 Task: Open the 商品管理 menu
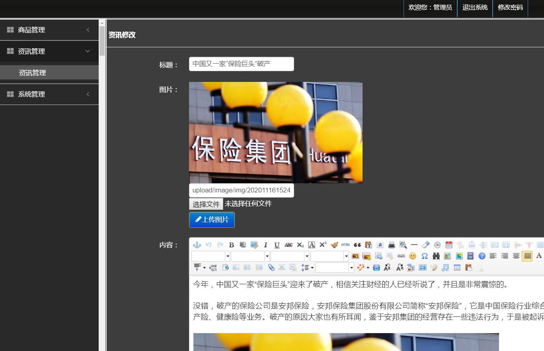coord(49,30)
